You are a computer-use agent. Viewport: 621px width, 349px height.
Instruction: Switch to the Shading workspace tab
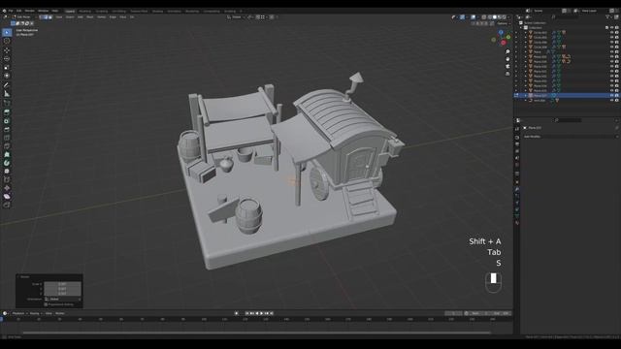(x=157, y=11)
